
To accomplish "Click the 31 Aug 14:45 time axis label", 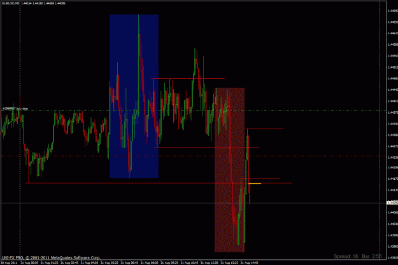I will click(250, 262).
